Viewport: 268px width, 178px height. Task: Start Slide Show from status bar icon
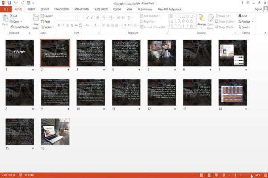pyautogui.click(x=224, y=175)
